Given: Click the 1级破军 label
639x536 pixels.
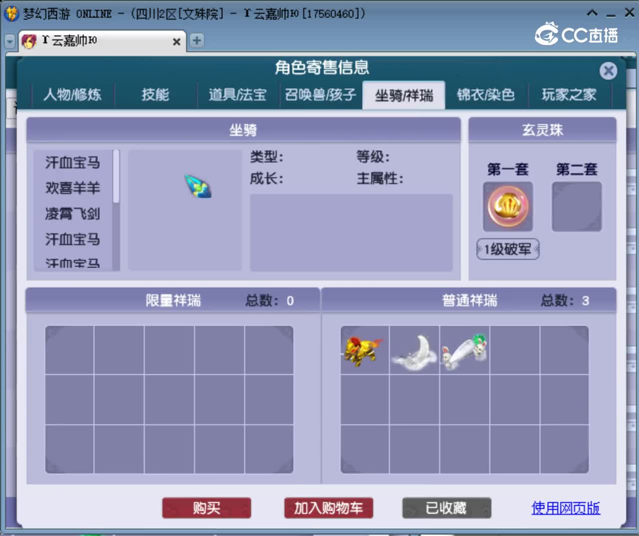Looking at the screenshot, I should (508, 249).
